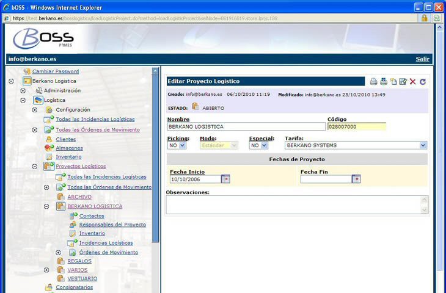Click the save (floppy disk) icon
The height and width of the screenshot is (293, 446).
383,82
